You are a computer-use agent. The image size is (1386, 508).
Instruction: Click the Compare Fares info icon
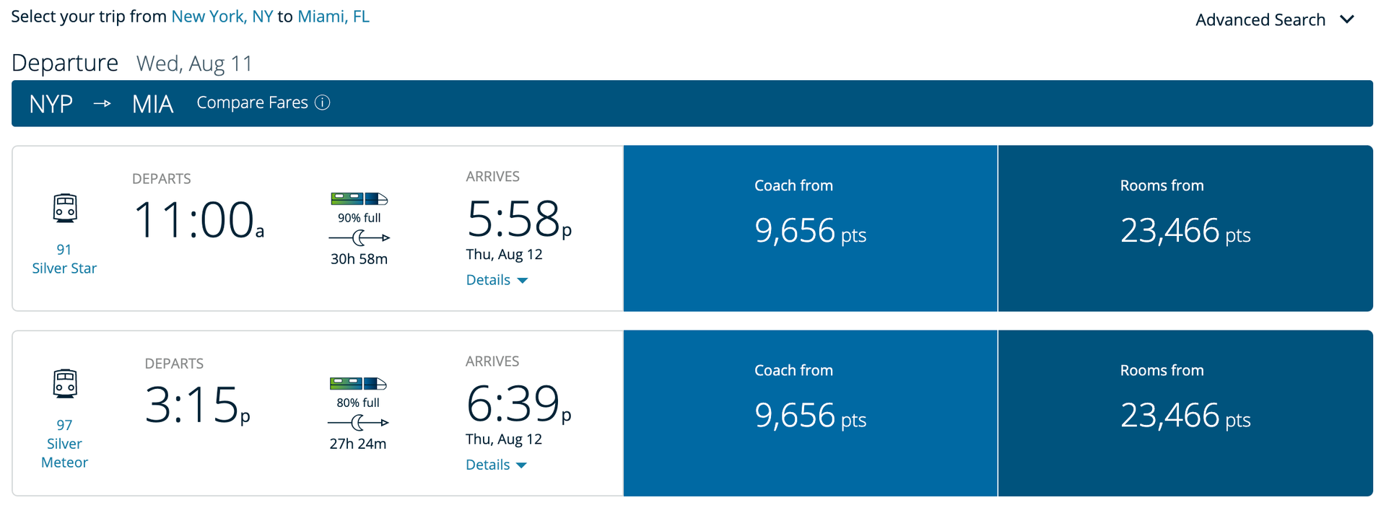click(323, 102)
